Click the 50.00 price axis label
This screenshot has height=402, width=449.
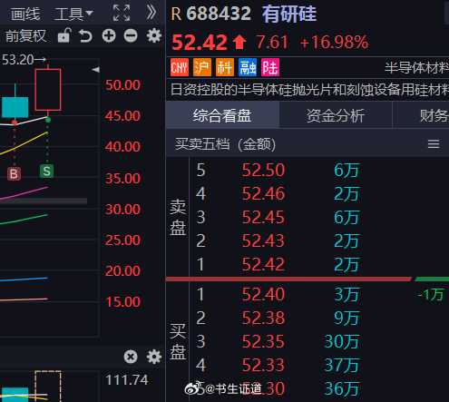pos(122,85)
